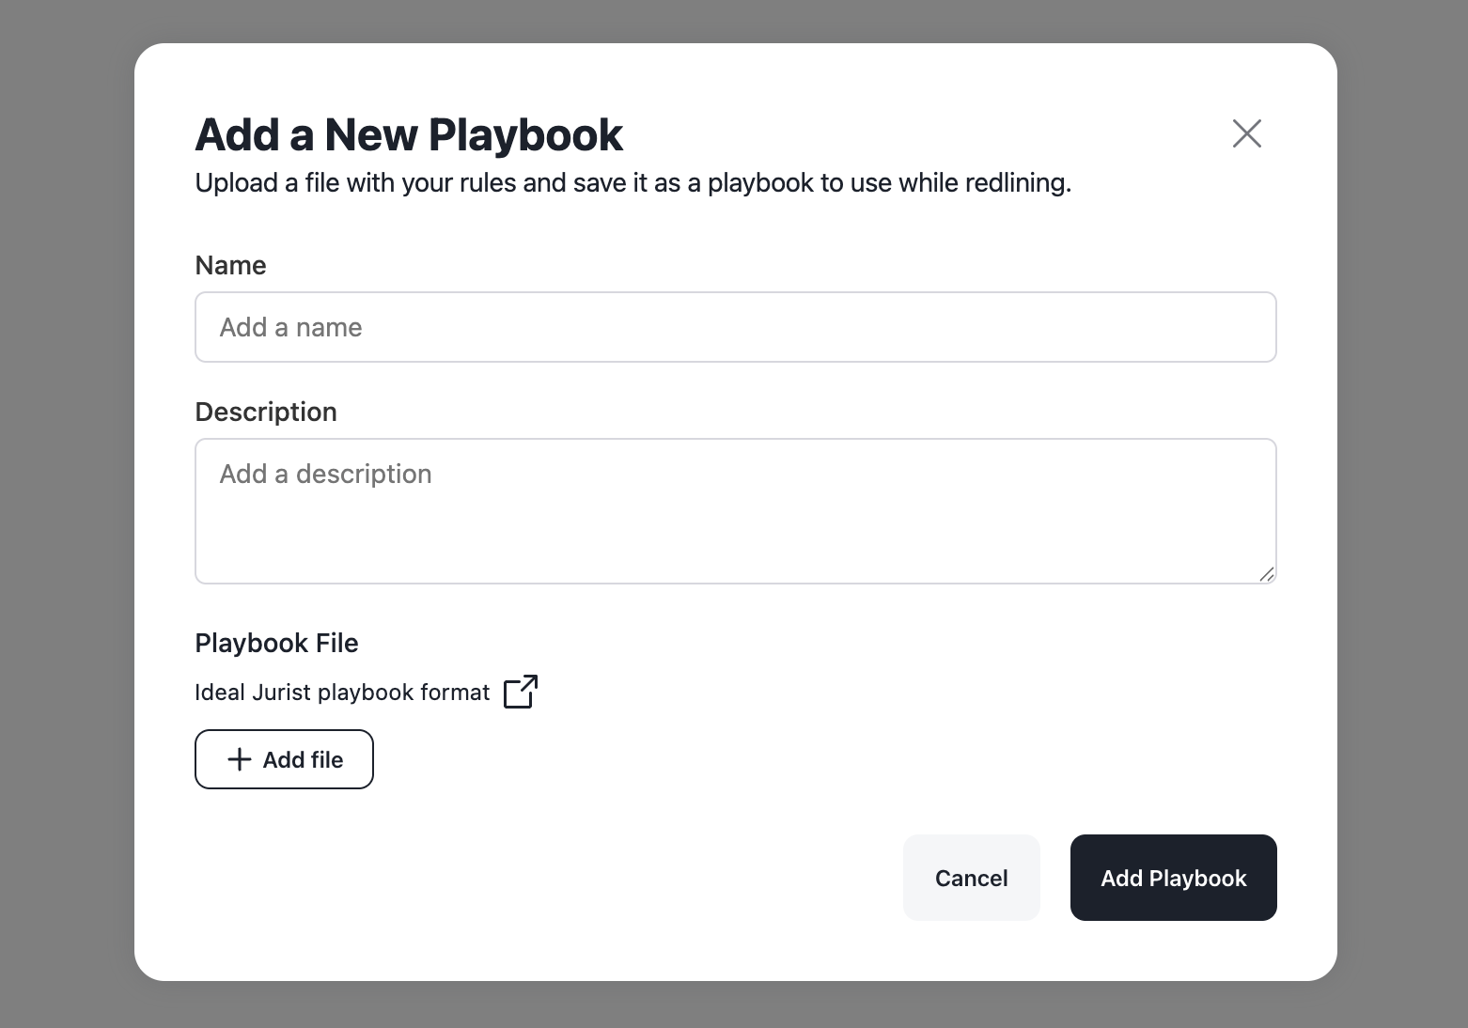This screenshot has width=1468, height=1028.
Task: Click the "Add a description" placeholder text
Action: pos(325,474)
